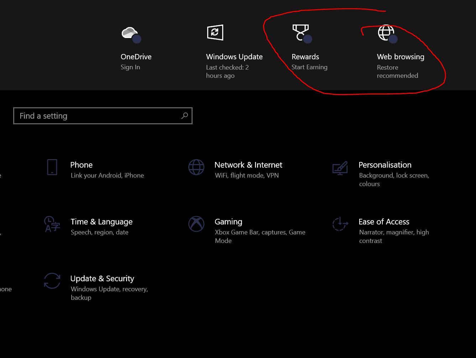Open the Network & Internet globe icon
The image size is (476, 358).
coord(196,167)
